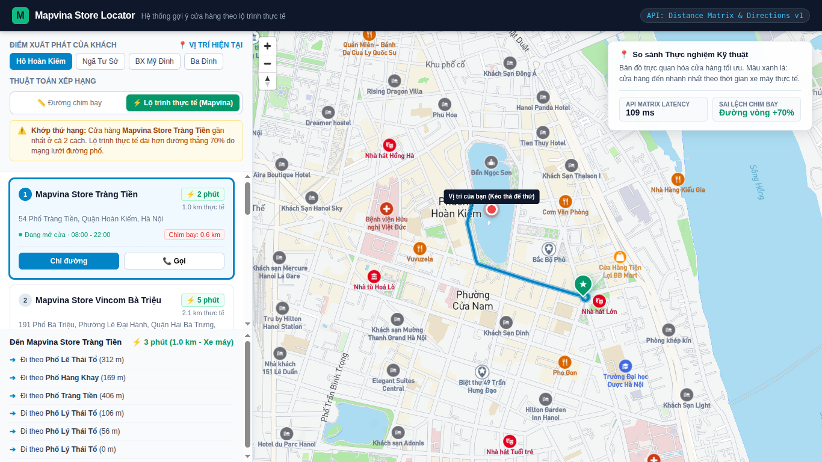The image size is (822, 462).
Task: Click Đường vòng +70% deviation box
Action: [x=756, y=109]
